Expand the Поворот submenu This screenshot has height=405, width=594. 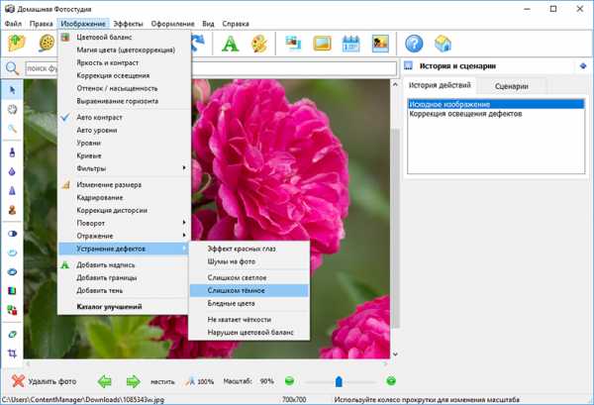click(x=125, y=223)
